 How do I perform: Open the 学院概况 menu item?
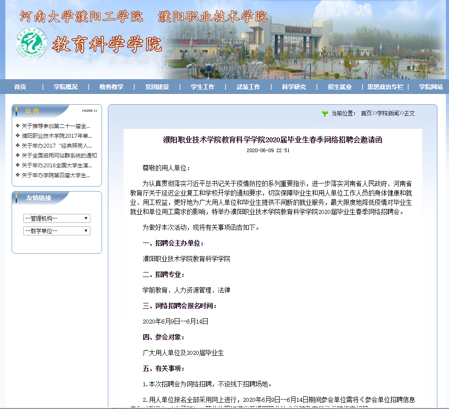65,87
